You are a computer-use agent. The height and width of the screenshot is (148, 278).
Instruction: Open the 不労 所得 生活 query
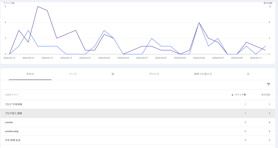pyautogui.click(x=12, y=140)
